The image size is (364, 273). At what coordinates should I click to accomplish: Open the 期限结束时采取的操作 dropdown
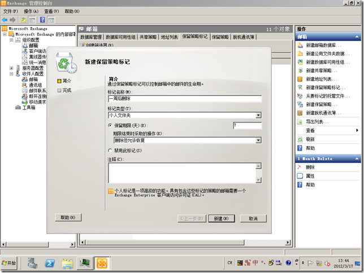pos(258,140)
